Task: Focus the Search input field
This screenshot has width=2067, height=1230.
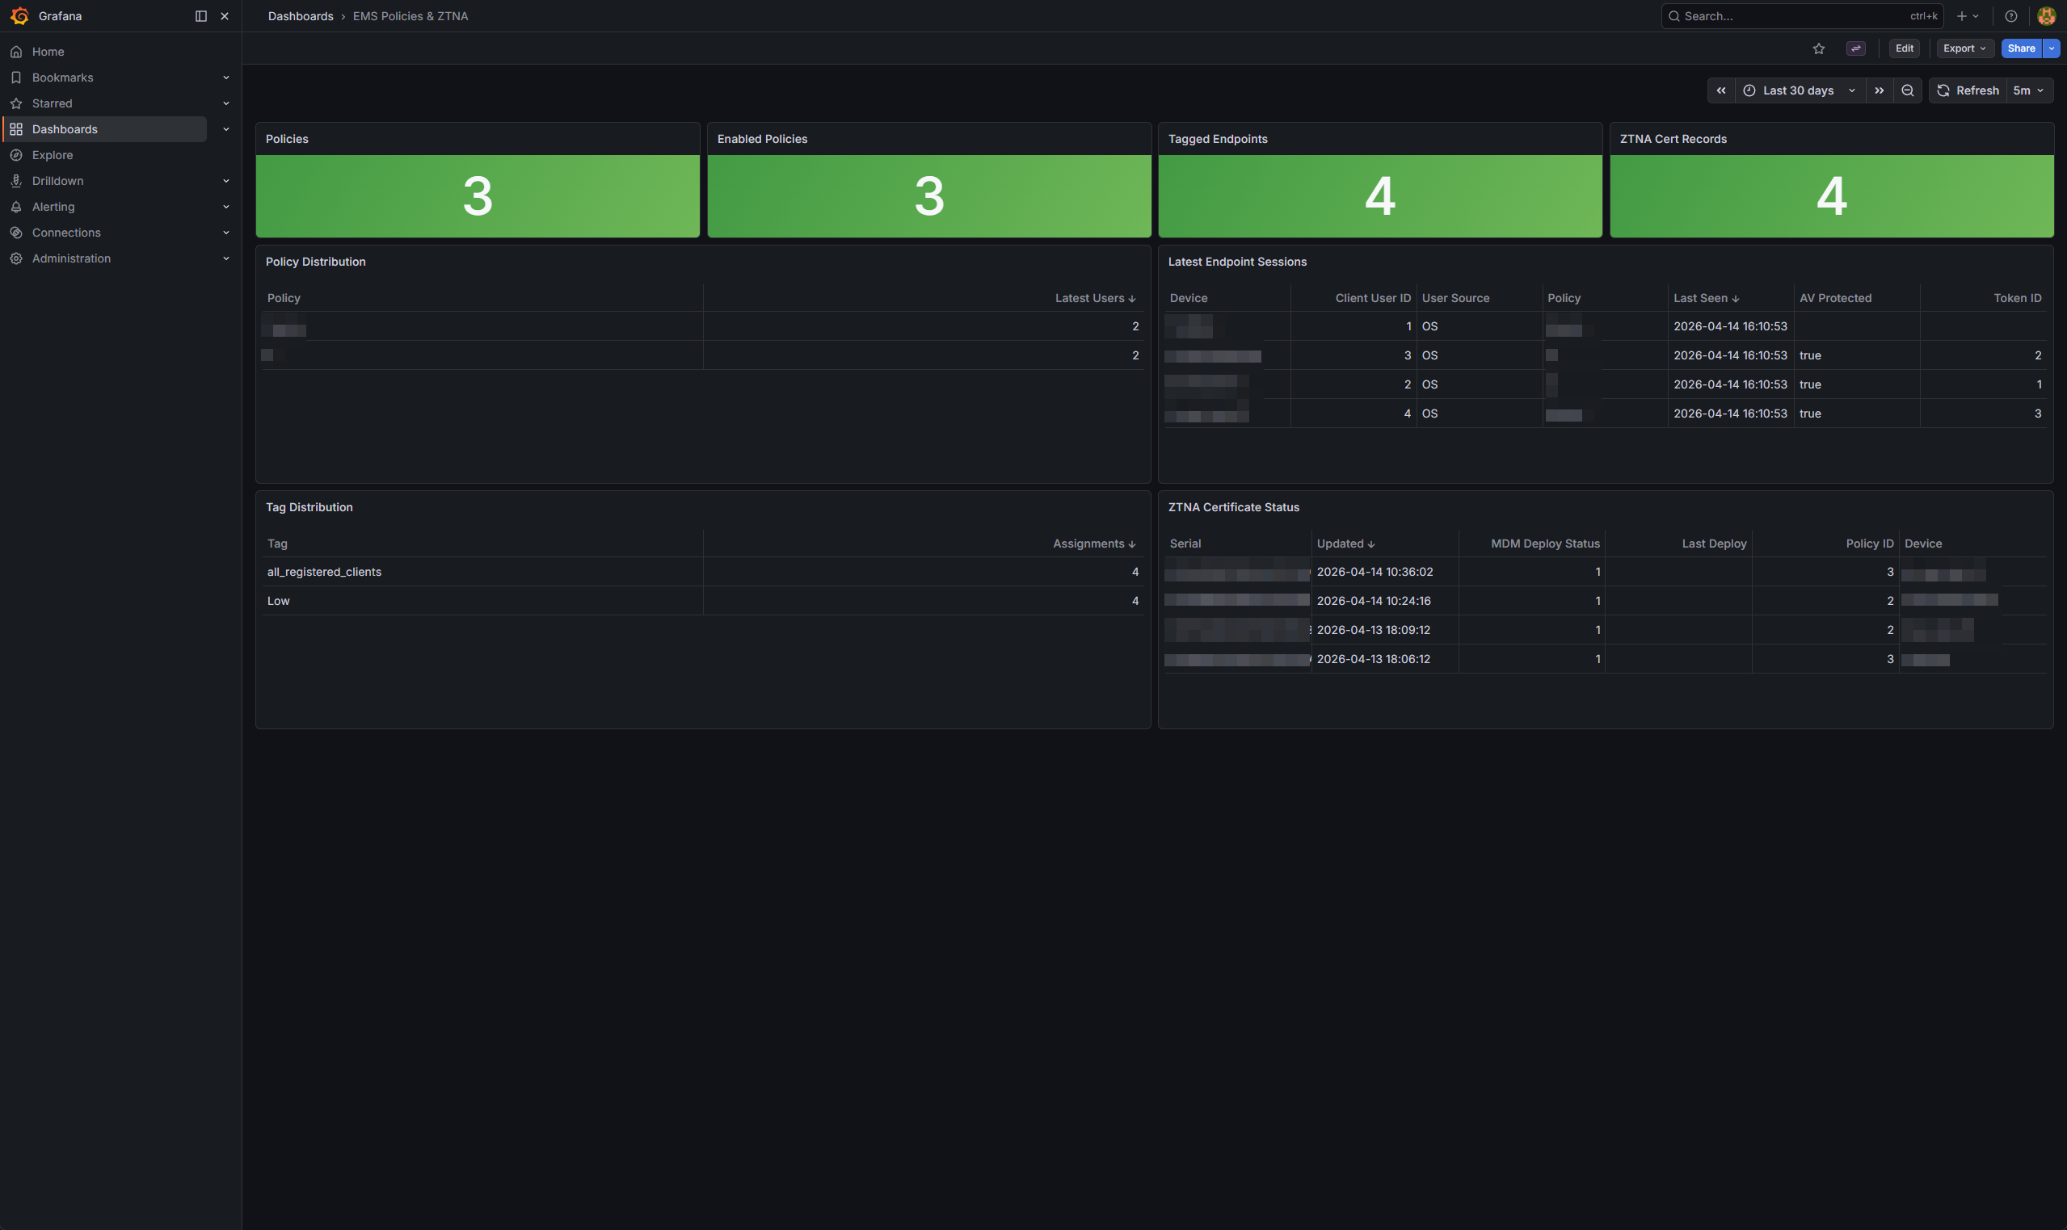Action: click(1802, 15)
